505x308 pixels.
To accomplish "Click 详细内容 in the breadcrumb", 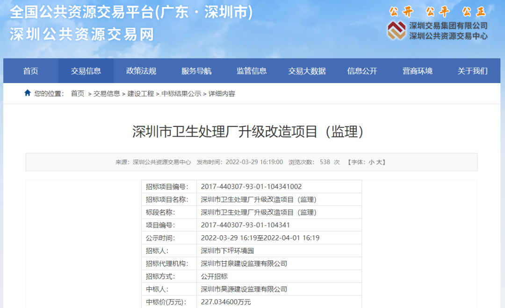I will click(222, 93).
